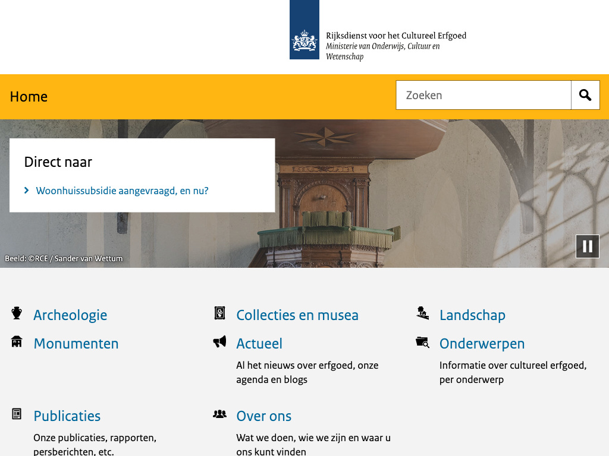Pause the hero image slideshow
This screenshot has height=456, width=609.
[587, 246]
